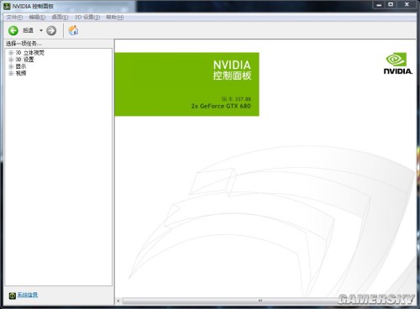
Task: Open the 文件(F) menu
Action: coord(14,18)
